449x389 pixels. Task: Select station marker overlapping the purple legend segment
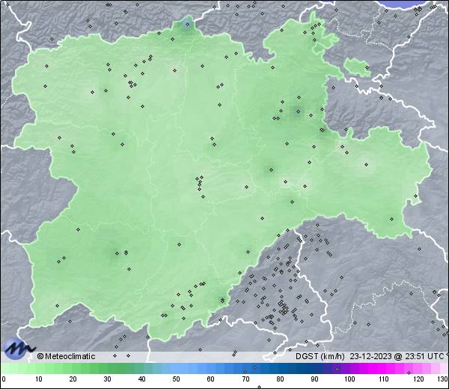point(337,369)
